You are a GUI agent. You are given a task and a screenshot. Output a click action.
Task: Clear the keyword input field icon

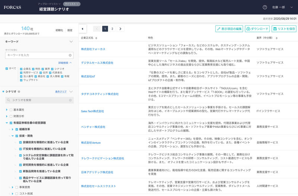(x=70, y=55)
